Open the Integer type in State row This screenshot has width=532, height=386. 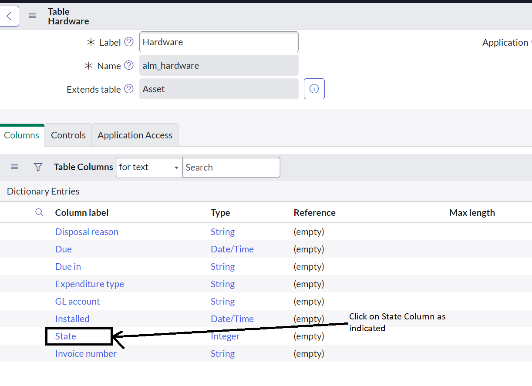coord(225,336)
